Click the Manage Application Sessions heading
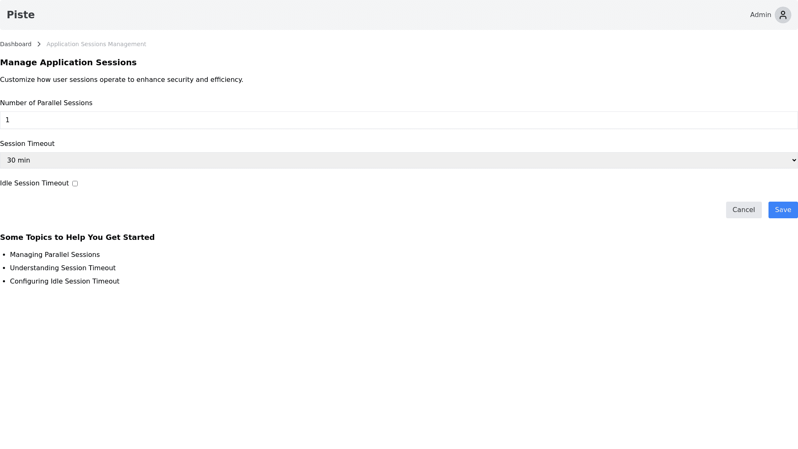This screenshot has height=449, width=798. point(68,62)
